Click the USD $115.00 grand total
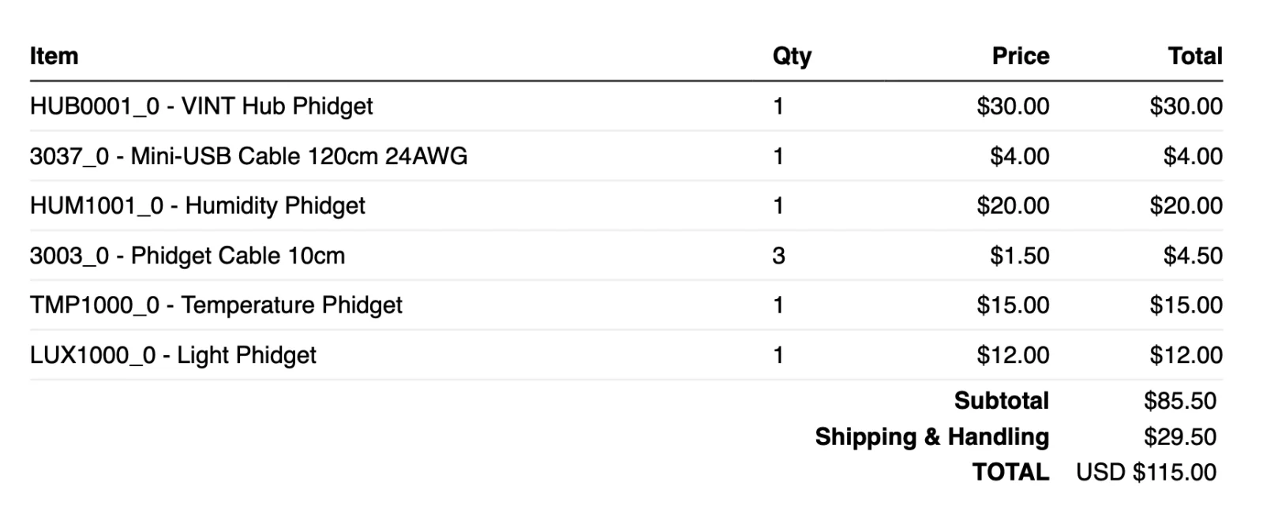This screenshot has height=520, width=1263. click(x=1146, y=472)
